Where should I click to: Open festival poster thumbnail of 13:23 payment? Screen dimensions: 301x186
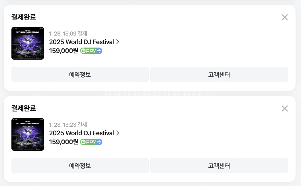(28, 134)
